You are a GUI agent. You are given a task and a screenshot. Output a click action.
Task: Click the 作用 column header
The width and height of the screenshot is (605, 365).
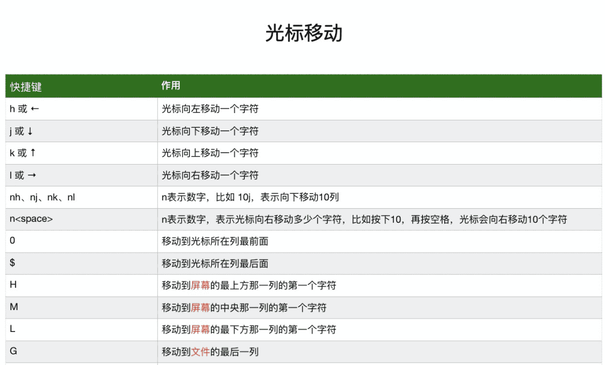click(x=171, y=86)
